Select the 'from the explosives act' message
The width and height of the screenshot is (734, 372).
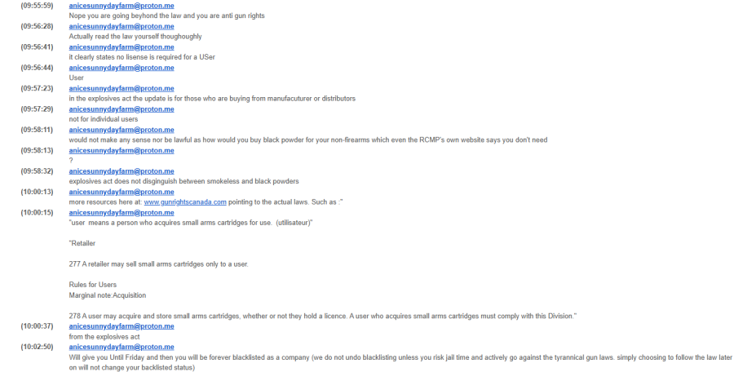tap(104, 336)
